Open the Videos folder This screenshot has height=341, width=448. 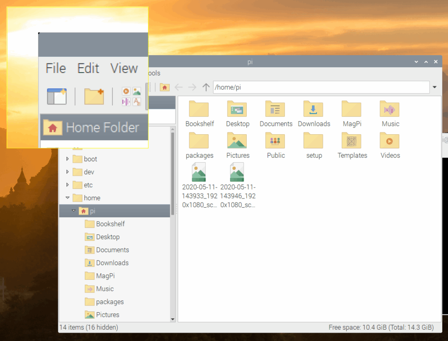click(389, 141)
